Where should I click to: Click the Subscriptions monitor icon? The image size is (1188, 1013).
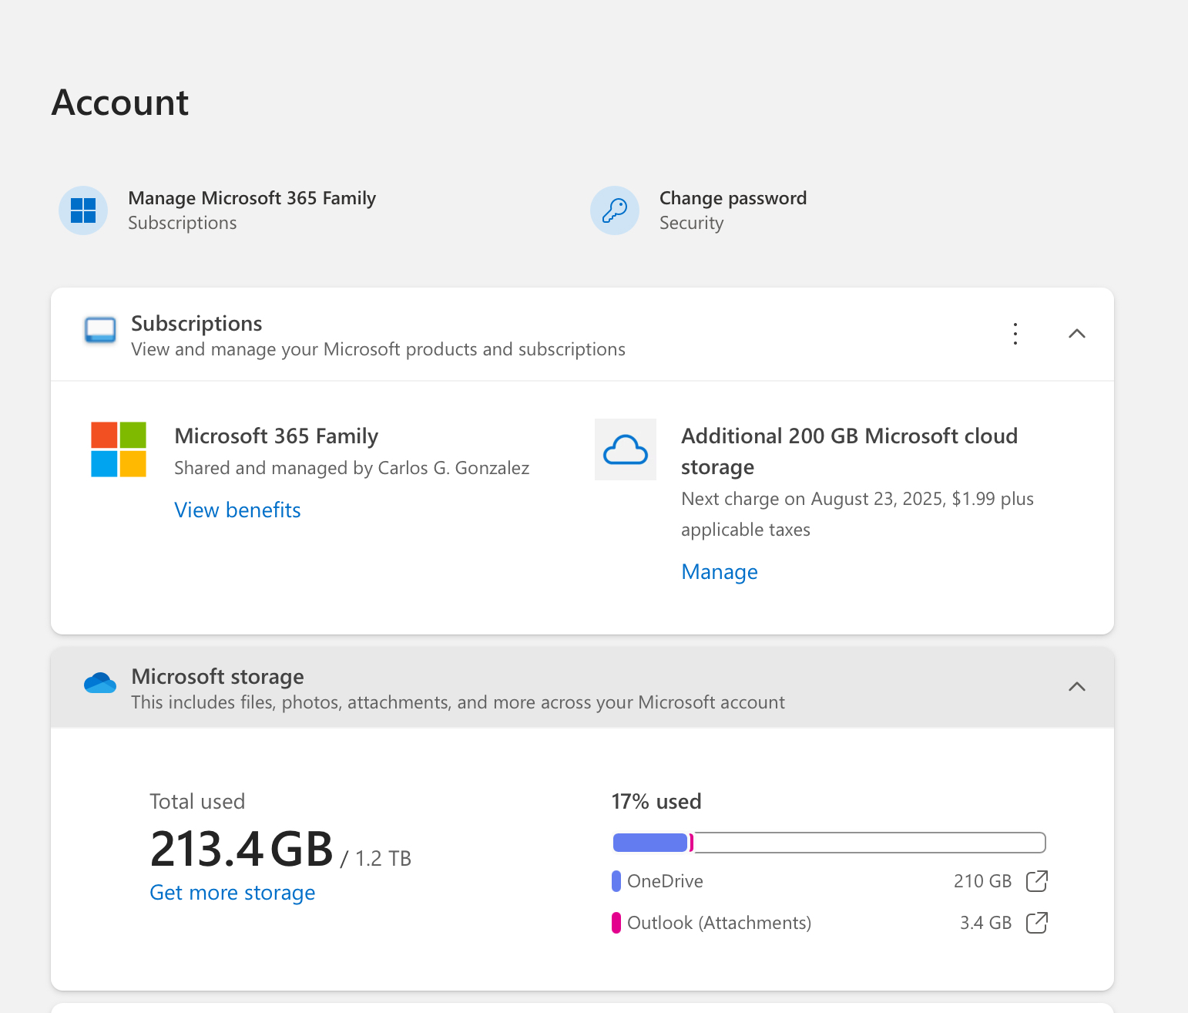tap(100, 330)
